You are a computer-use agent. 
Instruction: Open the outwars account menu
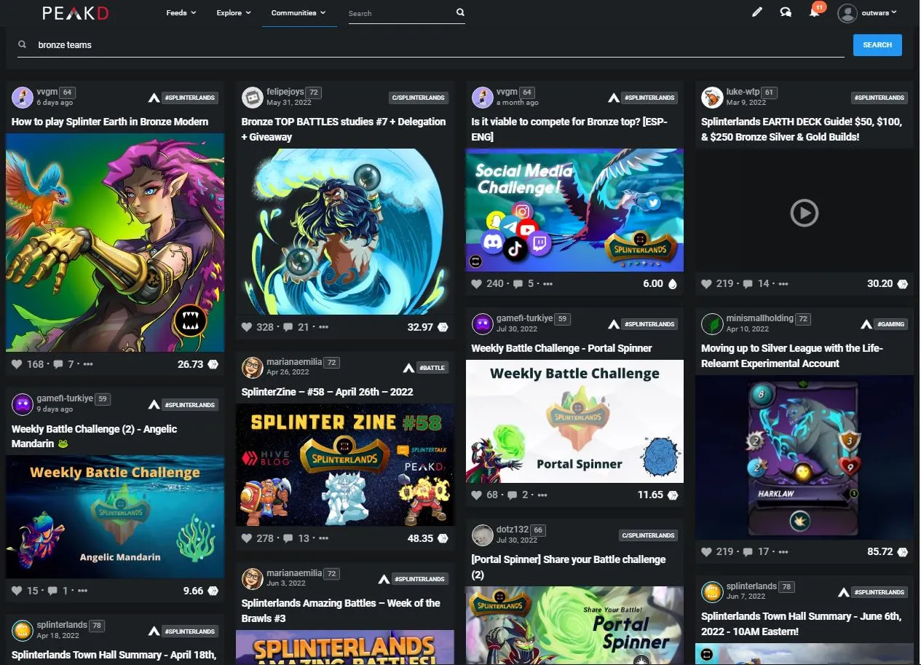click(x=868, y=12)
